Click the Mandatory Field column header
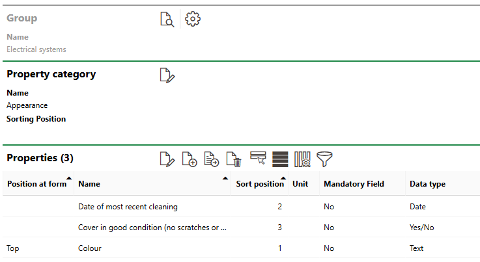Screen dimensions: 480x262 [x=354, y=184]
